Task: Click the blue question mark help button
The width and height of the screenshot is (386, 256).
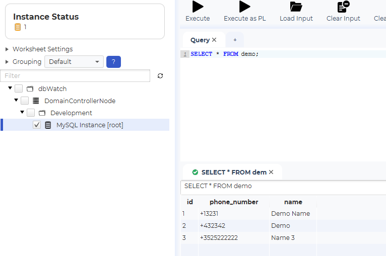Action: (x=113, y=62)
